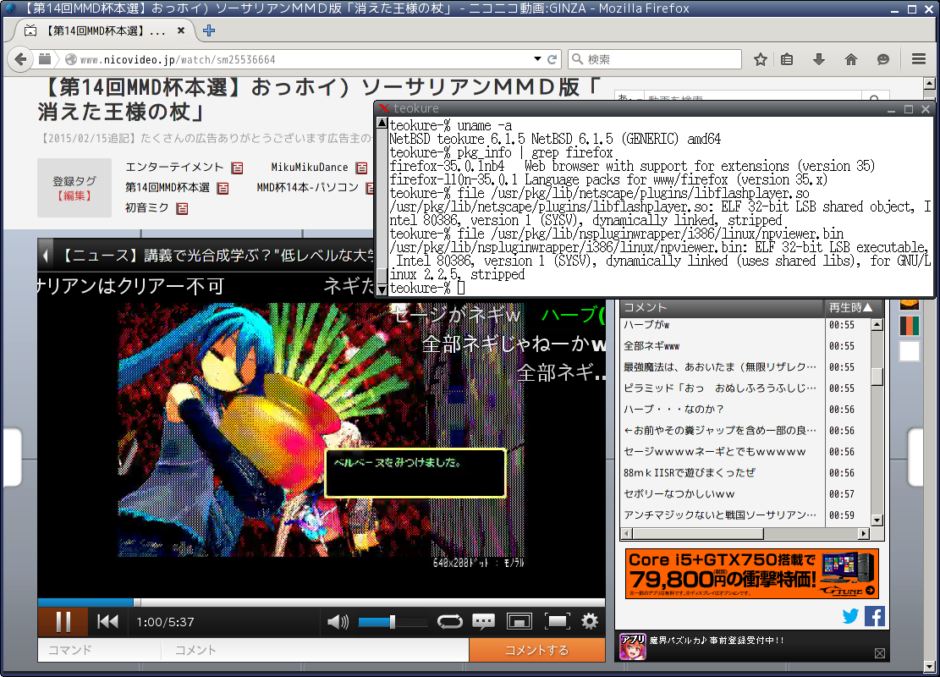This screenshot has height=677, width=940.
Task: Open MMD杯14本-パソコン tag link
Action: (307, 188)
